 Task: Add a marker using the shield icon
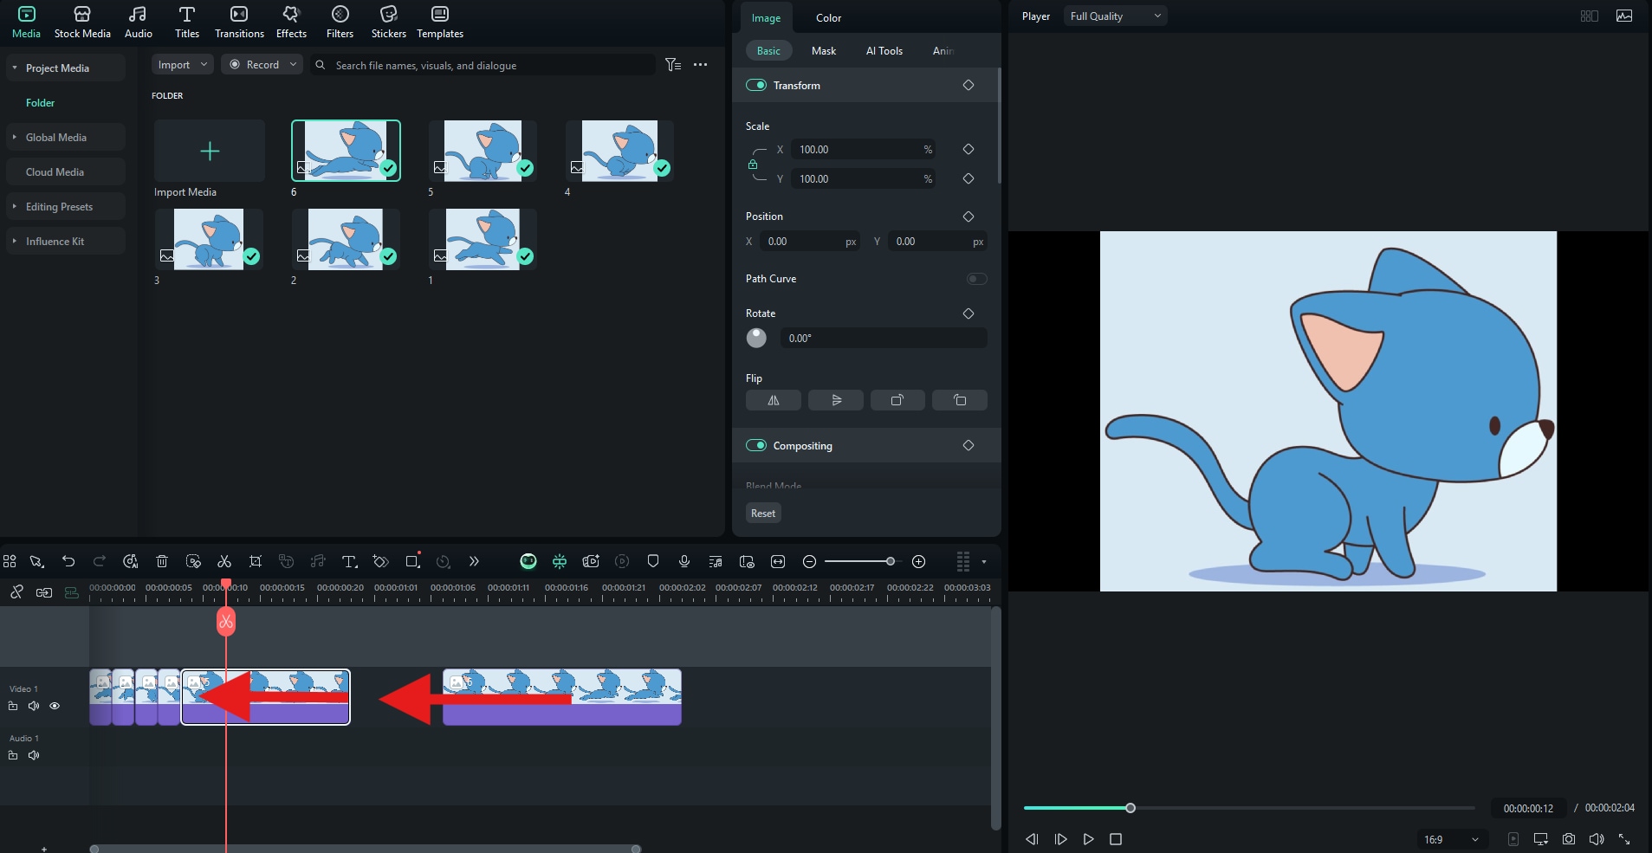click(x=653, y=561)
